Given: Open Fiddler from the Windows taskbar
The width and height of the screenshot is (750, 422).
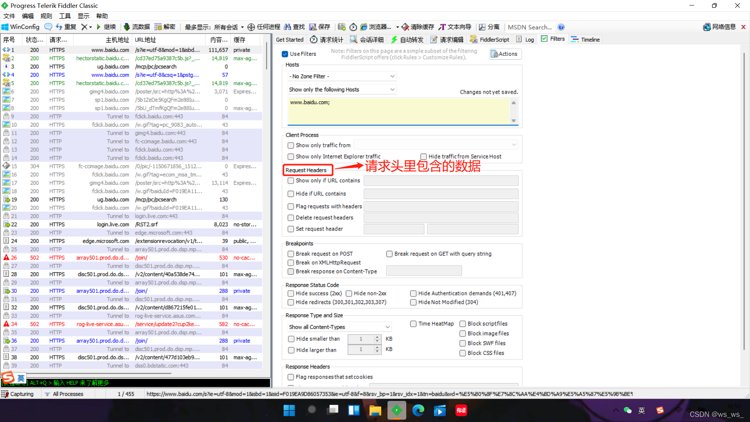Looking at the screenshot, I should (x=396, y=410).
